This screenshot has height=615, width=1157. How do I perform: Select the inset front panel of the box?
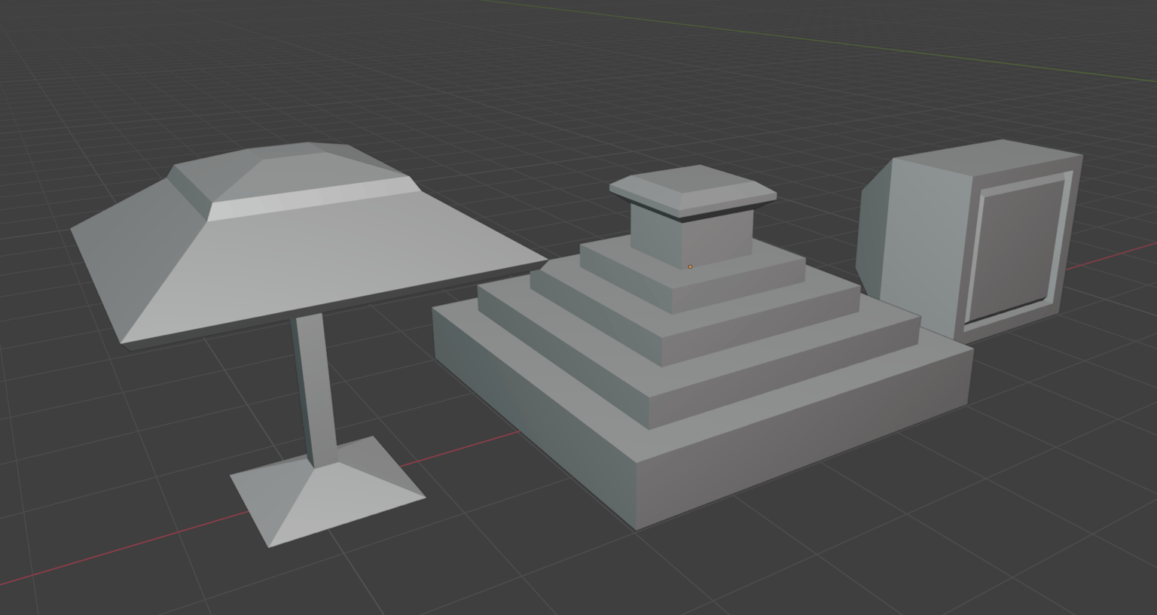tap(1017, 248)
